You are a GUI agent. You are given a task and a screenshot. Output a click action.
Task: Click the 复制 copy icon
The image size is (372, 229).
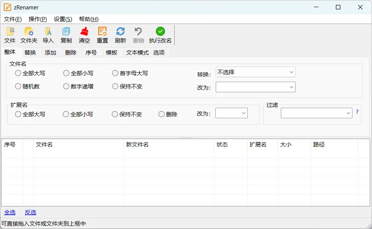click(66, 35)
